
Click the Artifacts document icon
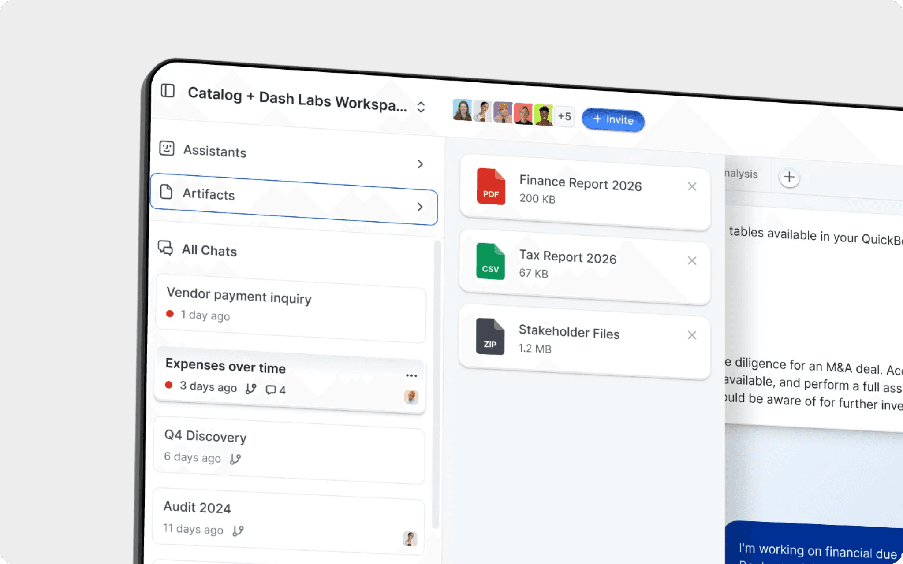(166, 193)
